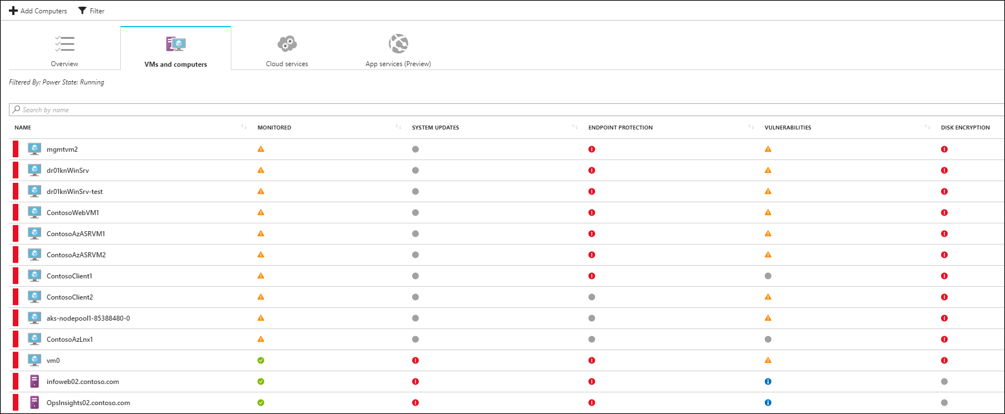Click ContosoClient2 endpoint protection gray dot
Screen dimensions: 1005x414
(x=592, y=297)
